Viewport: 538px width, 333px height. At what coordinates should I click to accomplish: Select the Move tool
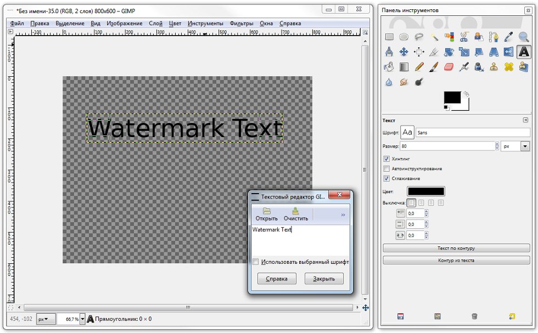tap(404, 52)
